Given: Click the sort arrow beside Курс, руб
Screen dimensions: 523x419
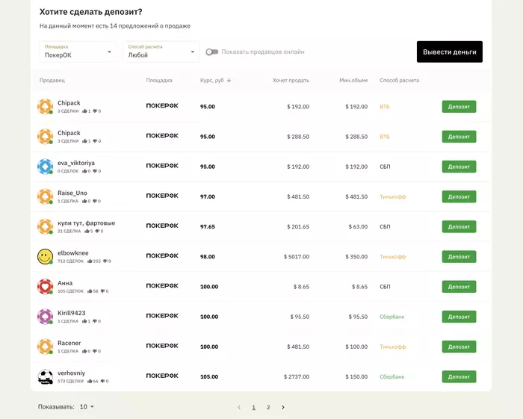Looking at the screenshot, I should coord(229,81).
